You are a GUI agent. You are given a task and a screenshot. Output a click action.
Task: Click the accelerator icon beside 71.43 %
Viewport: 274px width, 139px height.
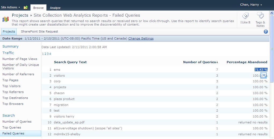pyautogui.click(x=263, y=75)
